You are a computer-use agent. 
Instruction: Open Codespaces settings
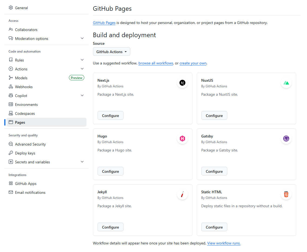pyautogui.click(x=46, y=113)
